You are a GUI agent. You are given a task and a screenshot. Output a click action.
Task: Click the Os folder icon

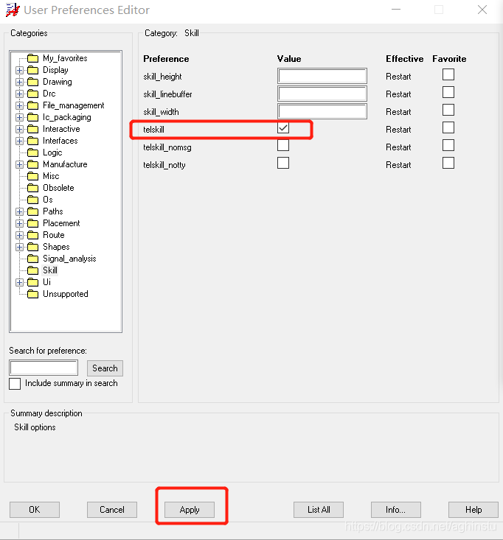32,200
